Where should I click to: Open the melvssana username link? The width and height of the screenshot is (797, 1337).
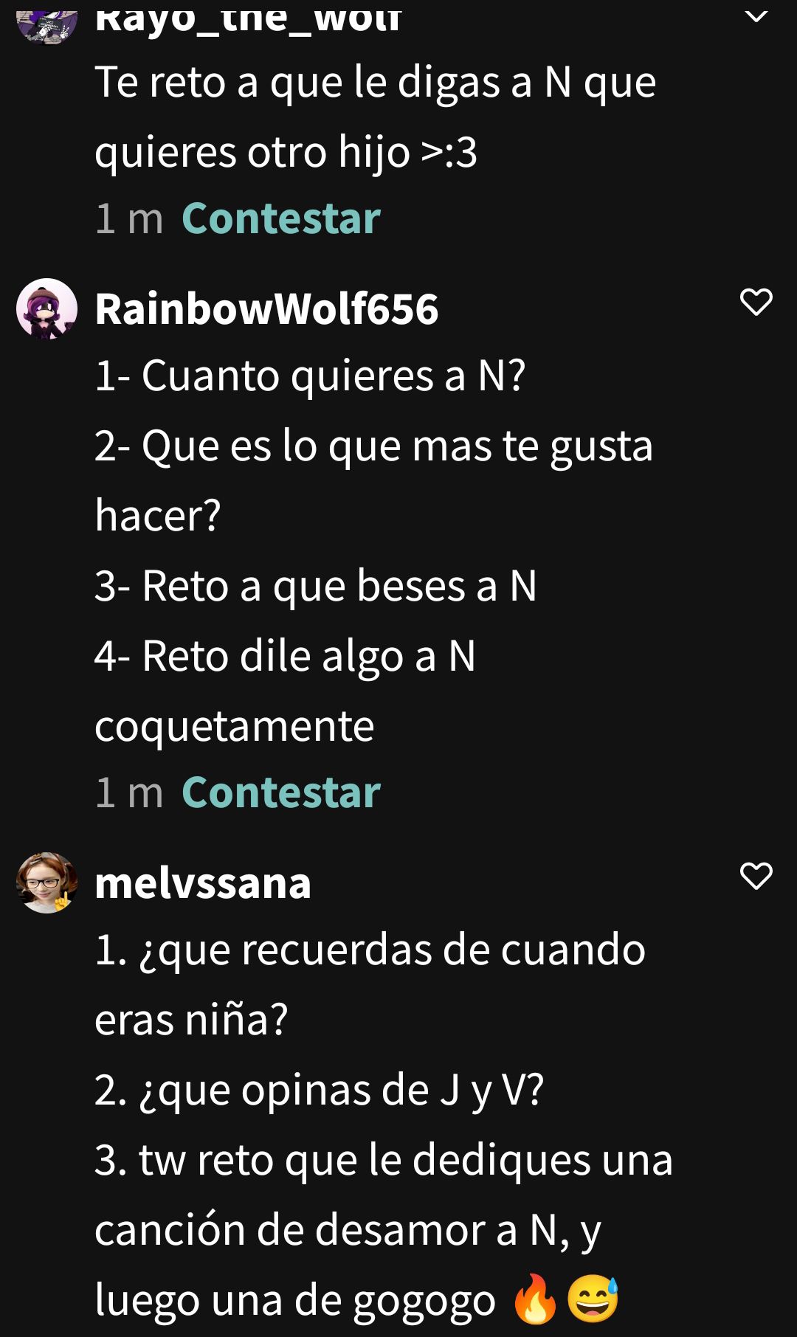click(x=203, y=882)
